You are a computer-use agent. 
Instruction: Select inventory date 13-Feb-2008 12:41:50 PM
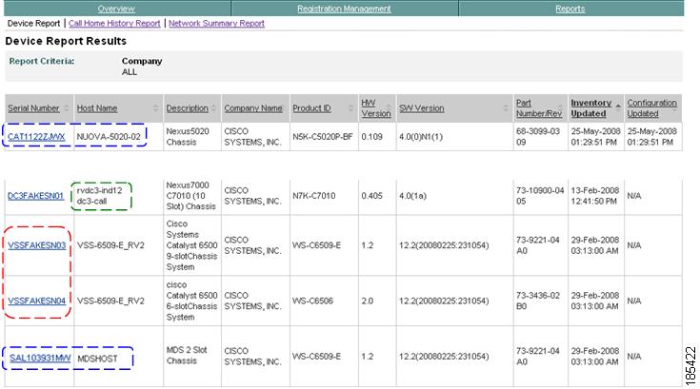click(594, 196)
